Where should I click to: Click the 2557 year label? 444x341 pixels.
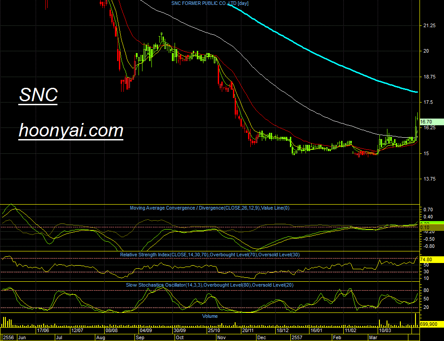click(x=297, y=337)
